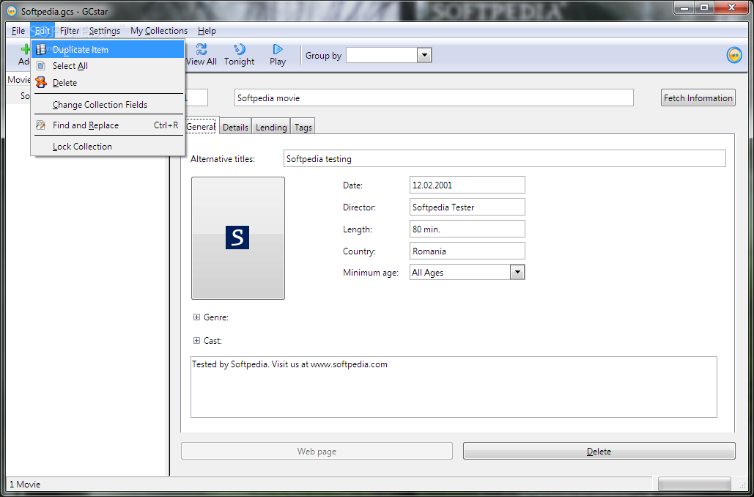
Task: Click the 'Minimum age:' label
Action: 371,272
